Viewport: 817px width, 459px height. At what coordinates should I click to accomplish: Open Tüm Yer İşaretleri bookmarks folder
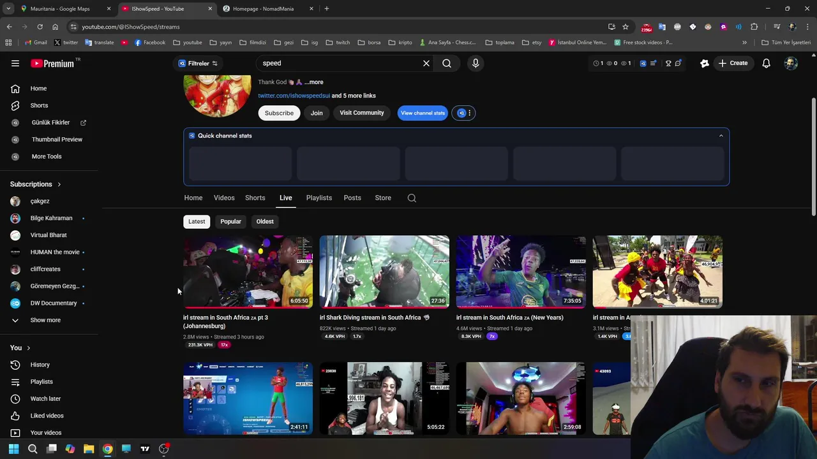[x=786, y=43]
